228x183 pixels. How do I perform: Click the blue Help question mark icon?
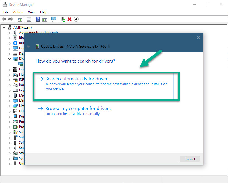point(38,19)
